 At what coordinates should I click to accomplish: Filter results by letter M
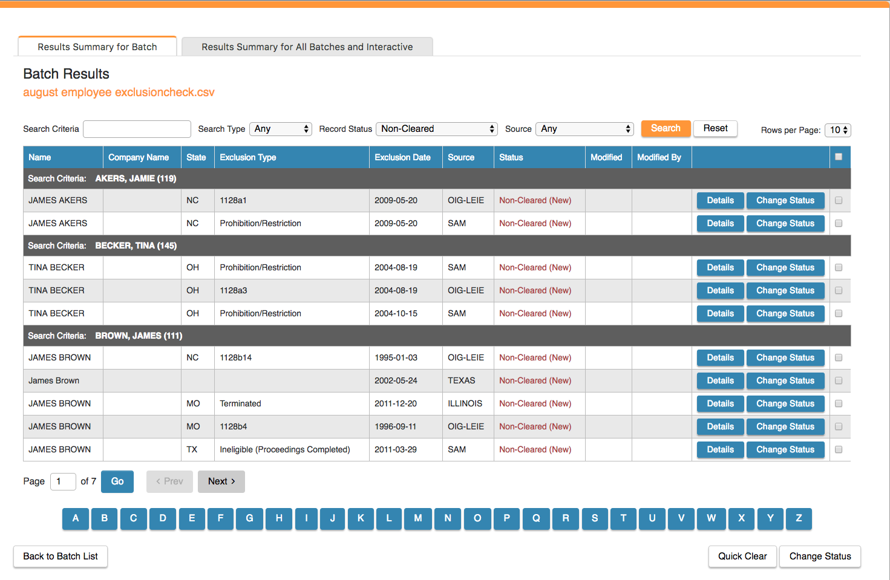[417, 518]
